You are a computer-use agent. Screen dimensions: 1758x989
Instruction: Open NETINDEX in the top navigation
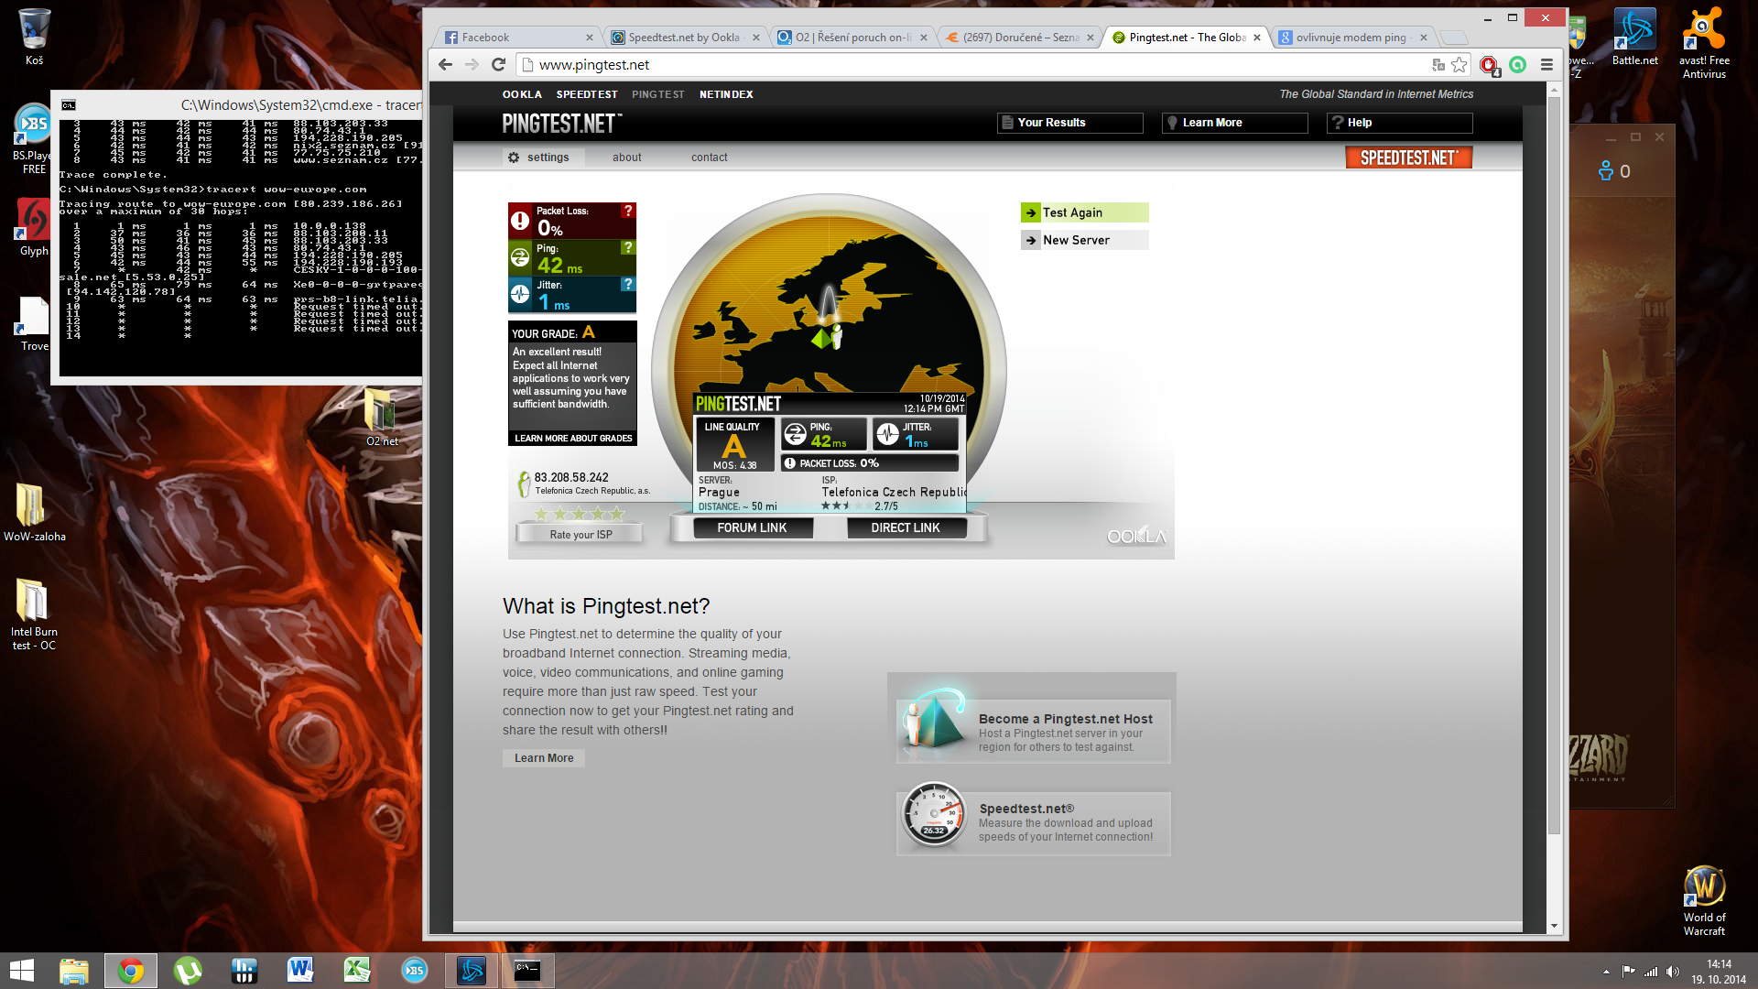tap(726, 94)
